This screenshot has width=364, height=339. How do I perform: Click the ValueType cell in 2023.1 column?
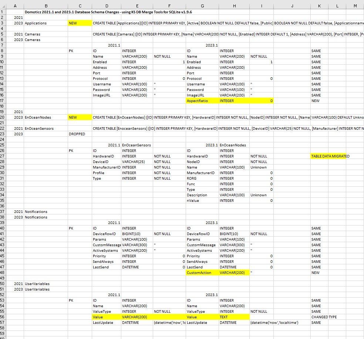pyautogui.click(x=202, y=311)
